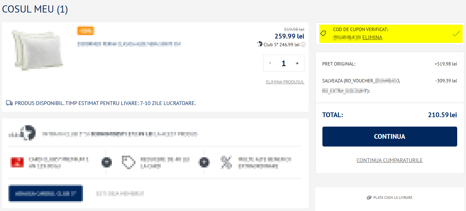The image size is (466, 211).
Task: Click the CONTINUA button
Action: [389, 137]
